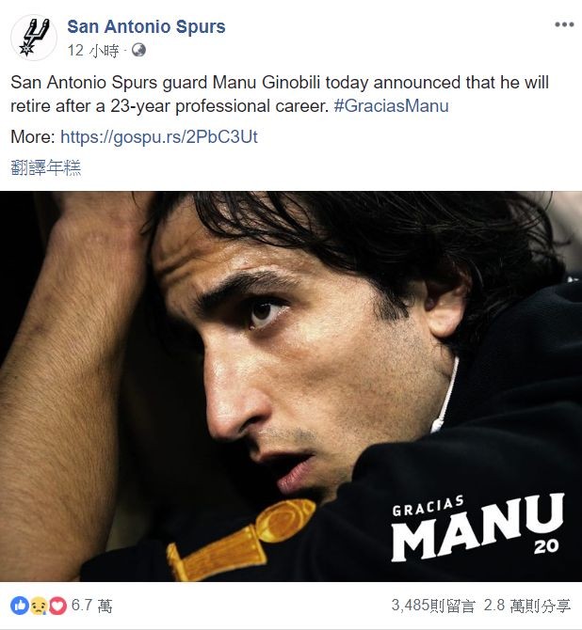The image size is (582, 630).
Task: Click the More: label before the link
Action: click(33, 137)
